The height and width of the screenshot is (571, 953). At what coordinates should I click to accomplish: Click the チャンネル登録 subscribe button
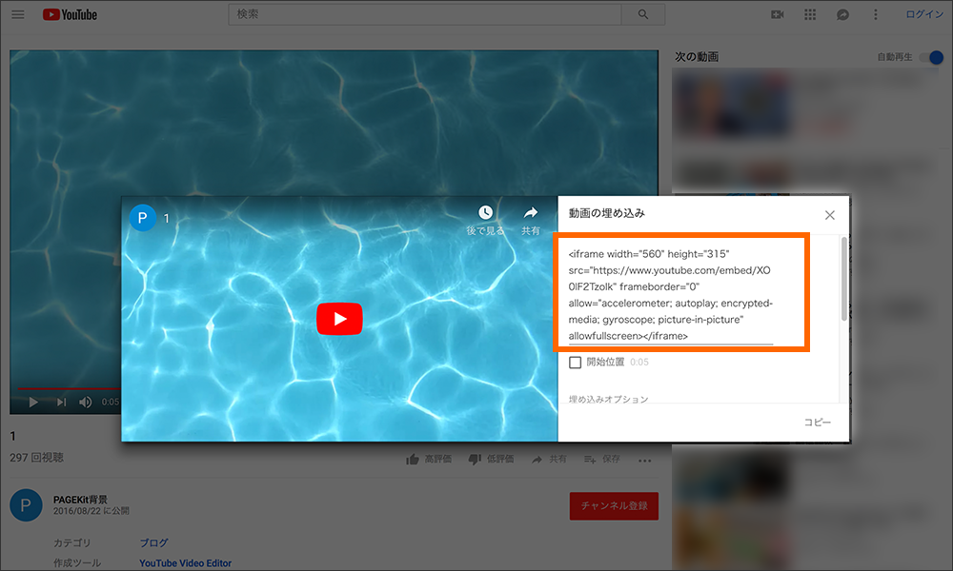point(614,505)
